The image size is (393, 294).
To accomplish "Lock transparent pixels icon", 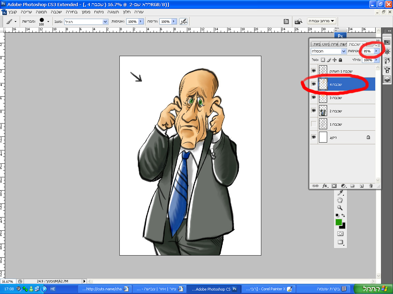I will [x=323, y=60].
